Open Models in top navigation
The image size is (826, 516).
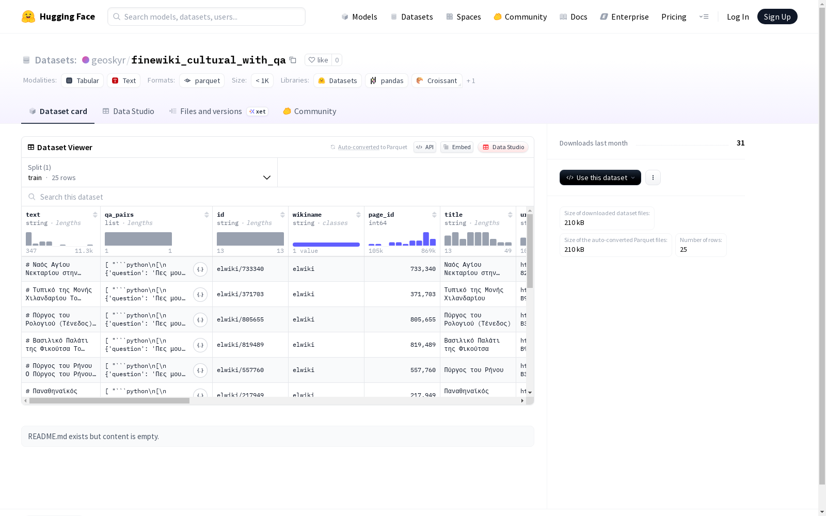[359, 17]
